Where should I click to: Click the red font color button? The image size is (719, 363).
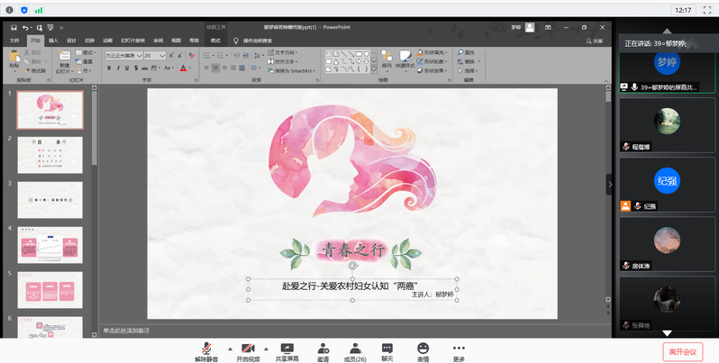(x=182, y=68)
